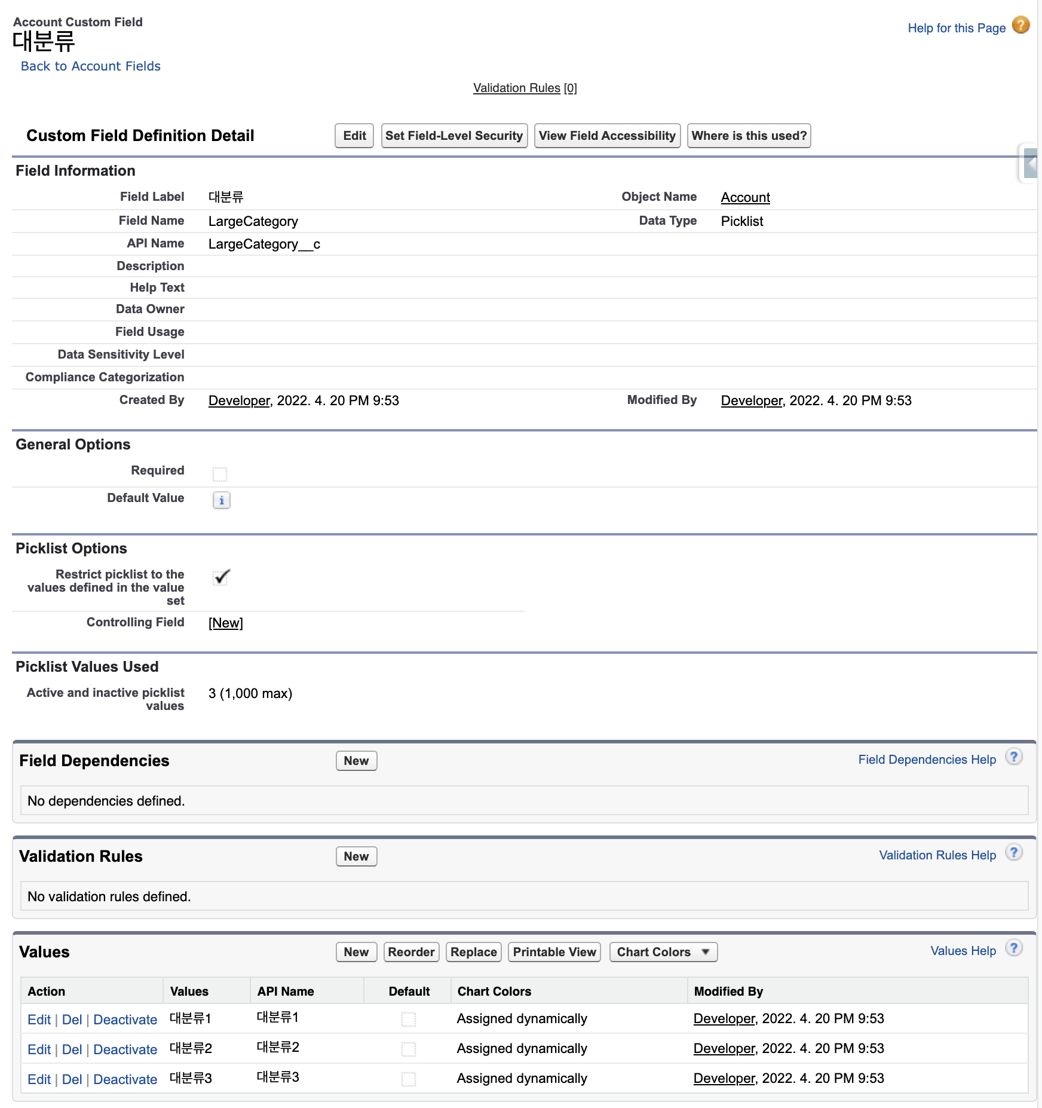1042x1108 pixels.
Task: Edit the 대분류1 picklist value
Action: pyautogui.click(x=39, y=1020)
